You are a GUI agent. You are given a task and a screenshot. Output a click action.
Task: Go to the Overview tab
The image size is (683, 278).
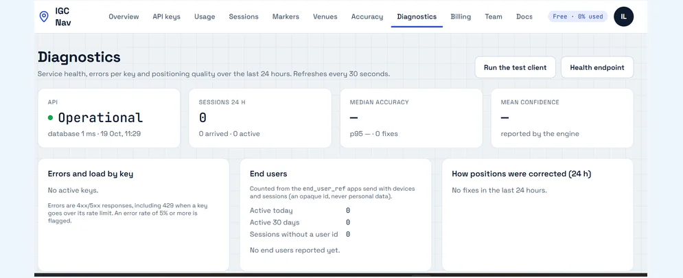[124, 16]
